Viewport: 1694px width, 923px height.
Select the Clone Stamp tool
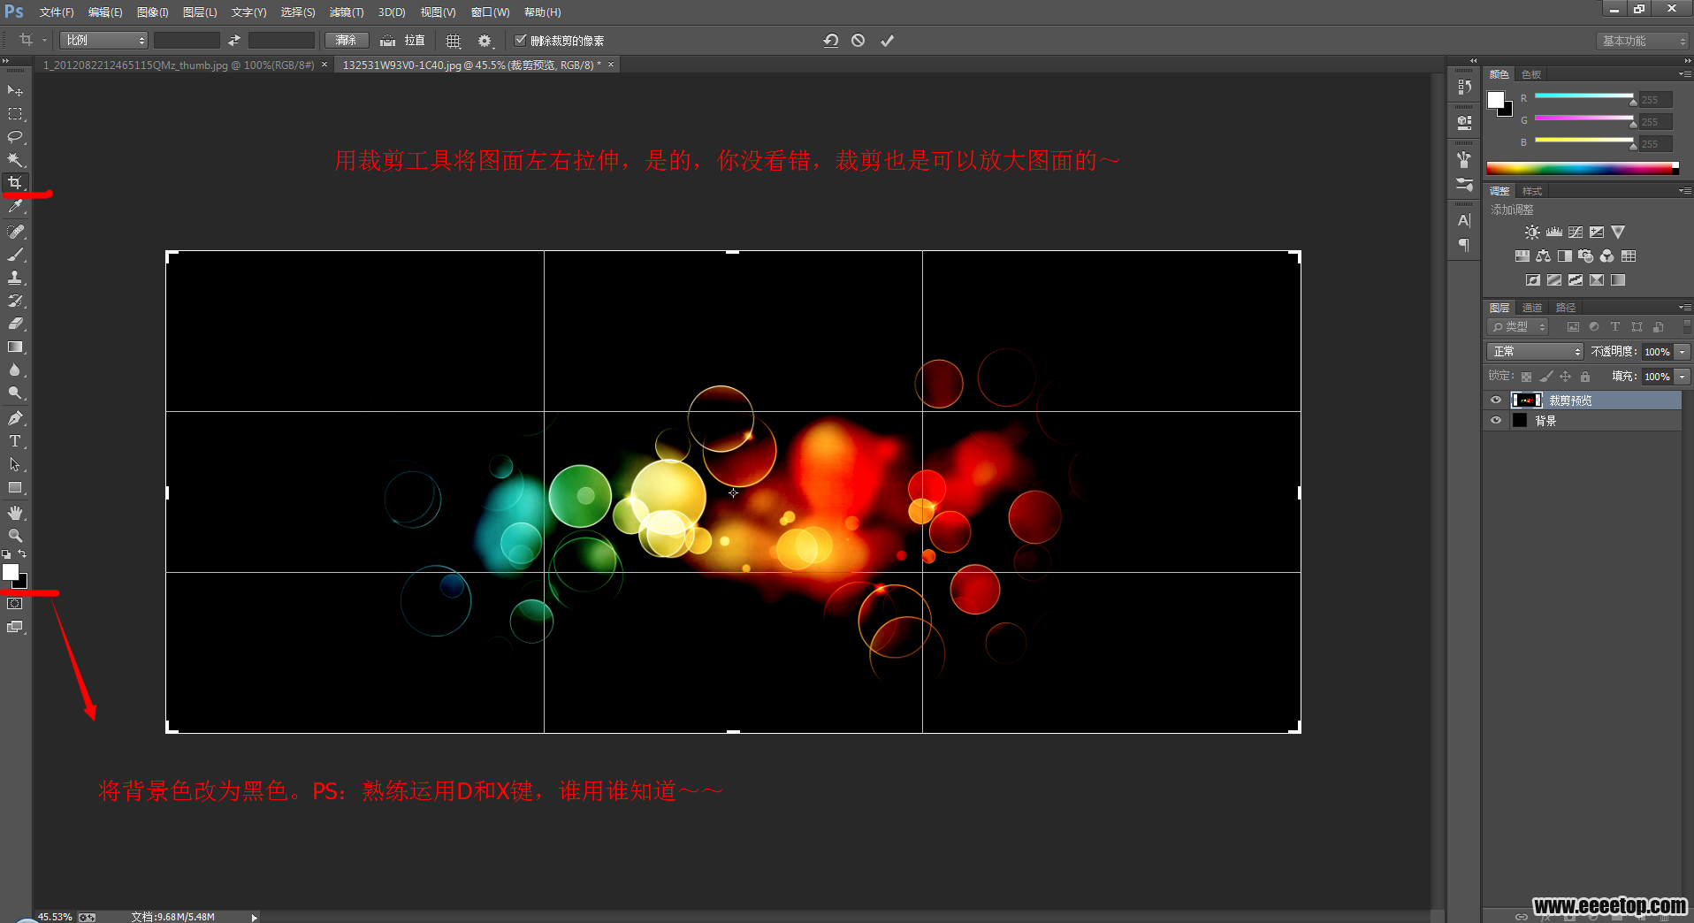[x=15, y=278]
